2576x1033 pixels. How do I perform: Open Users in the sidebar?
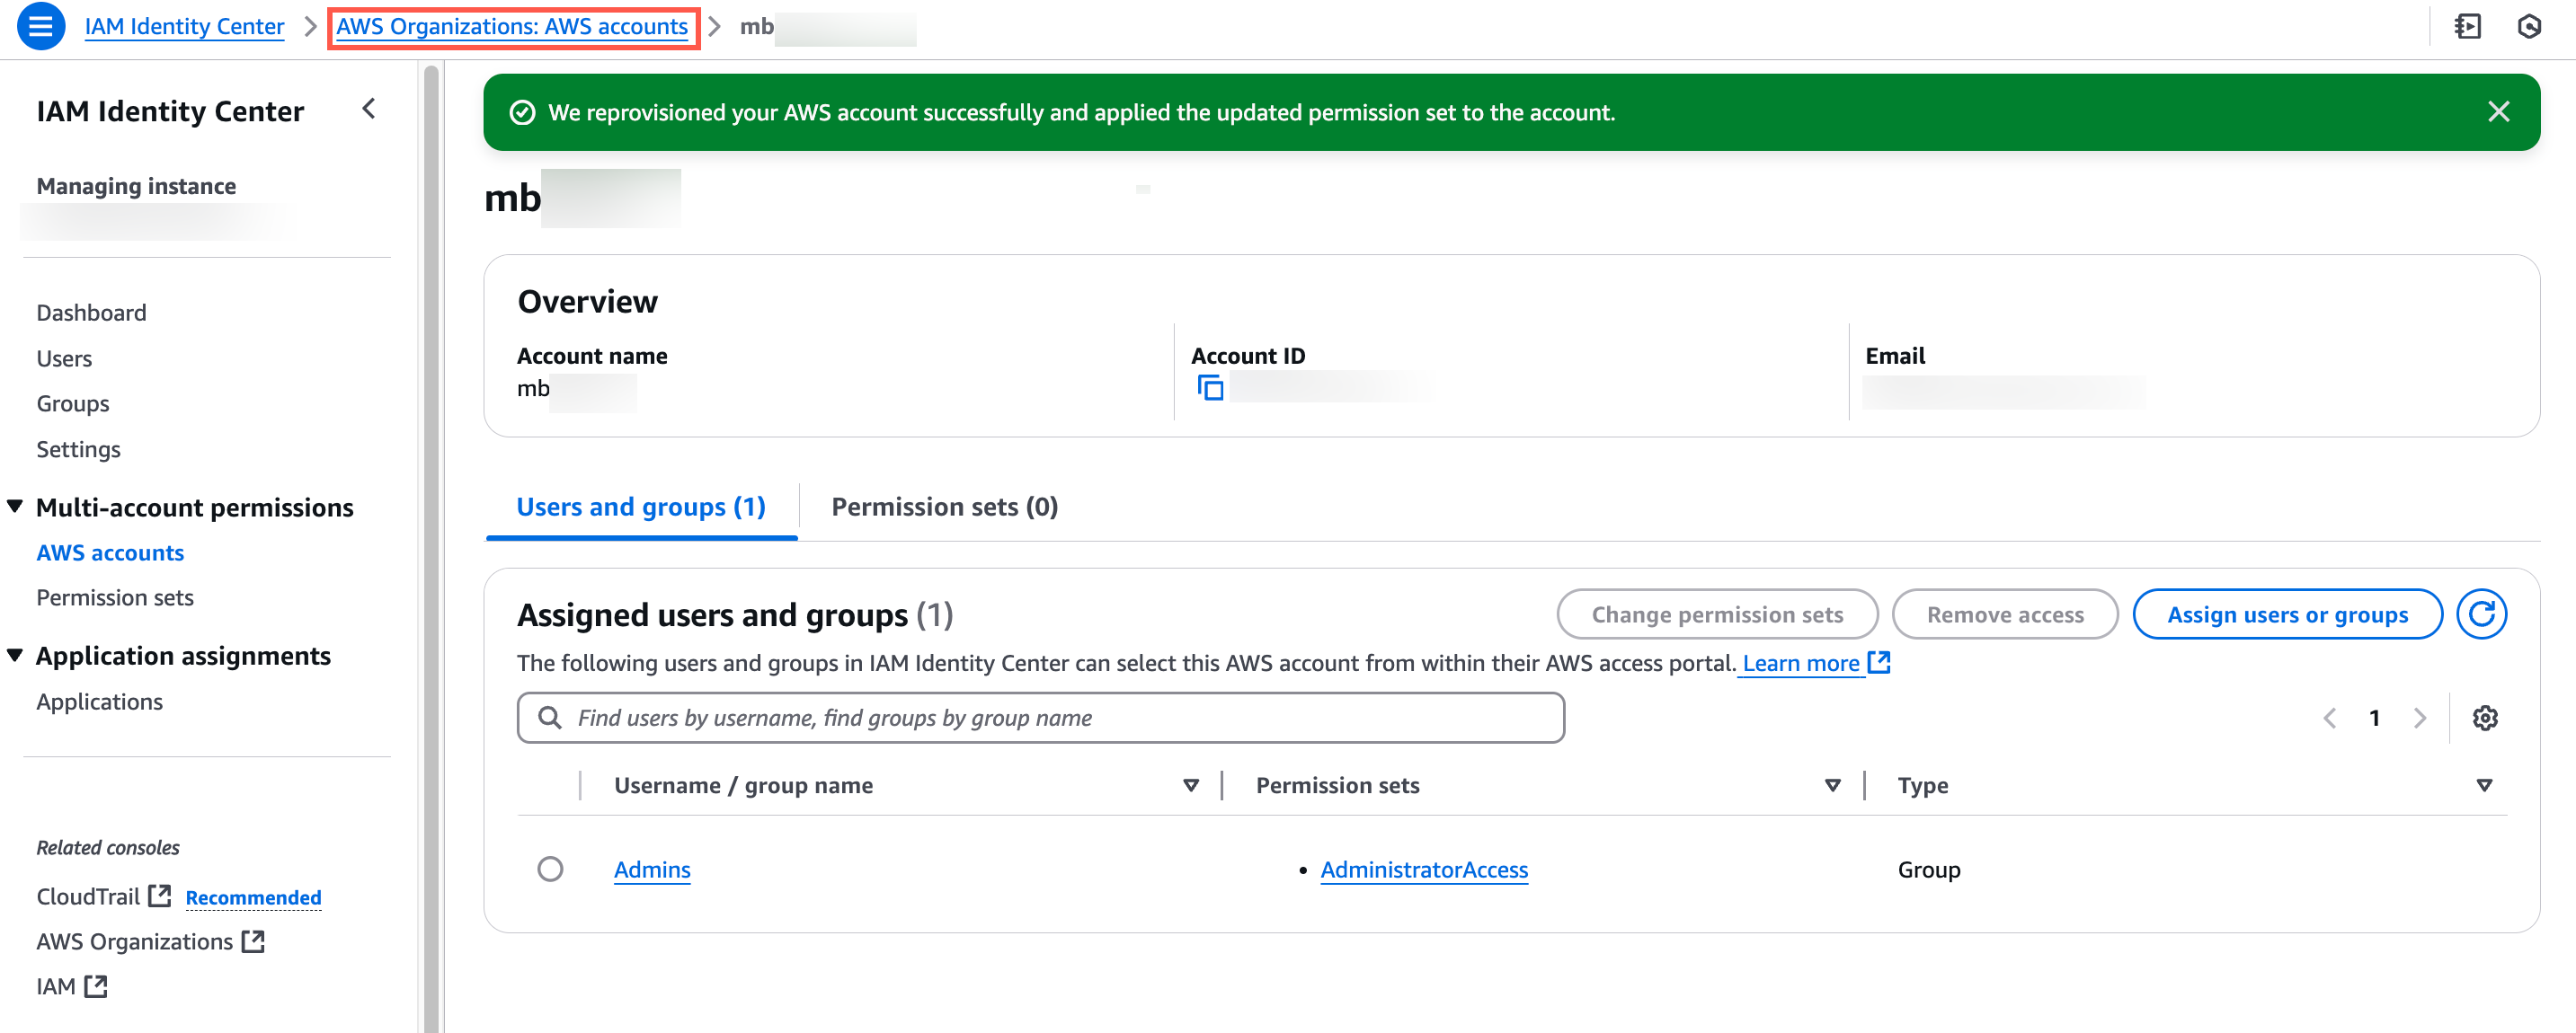pos(64,358)
